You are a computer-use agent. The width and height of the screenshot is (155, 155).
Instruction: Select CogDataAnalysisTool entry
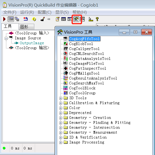[x=90, y=59]
